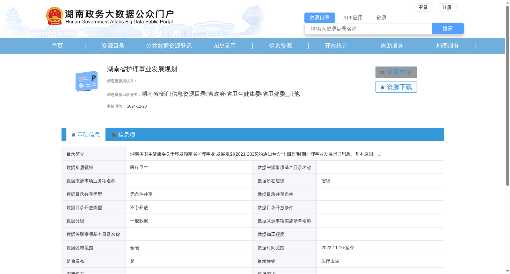510x274 pixels.
Task: Click the folder icon beside 信息项
Action: (x=114, y=135)
